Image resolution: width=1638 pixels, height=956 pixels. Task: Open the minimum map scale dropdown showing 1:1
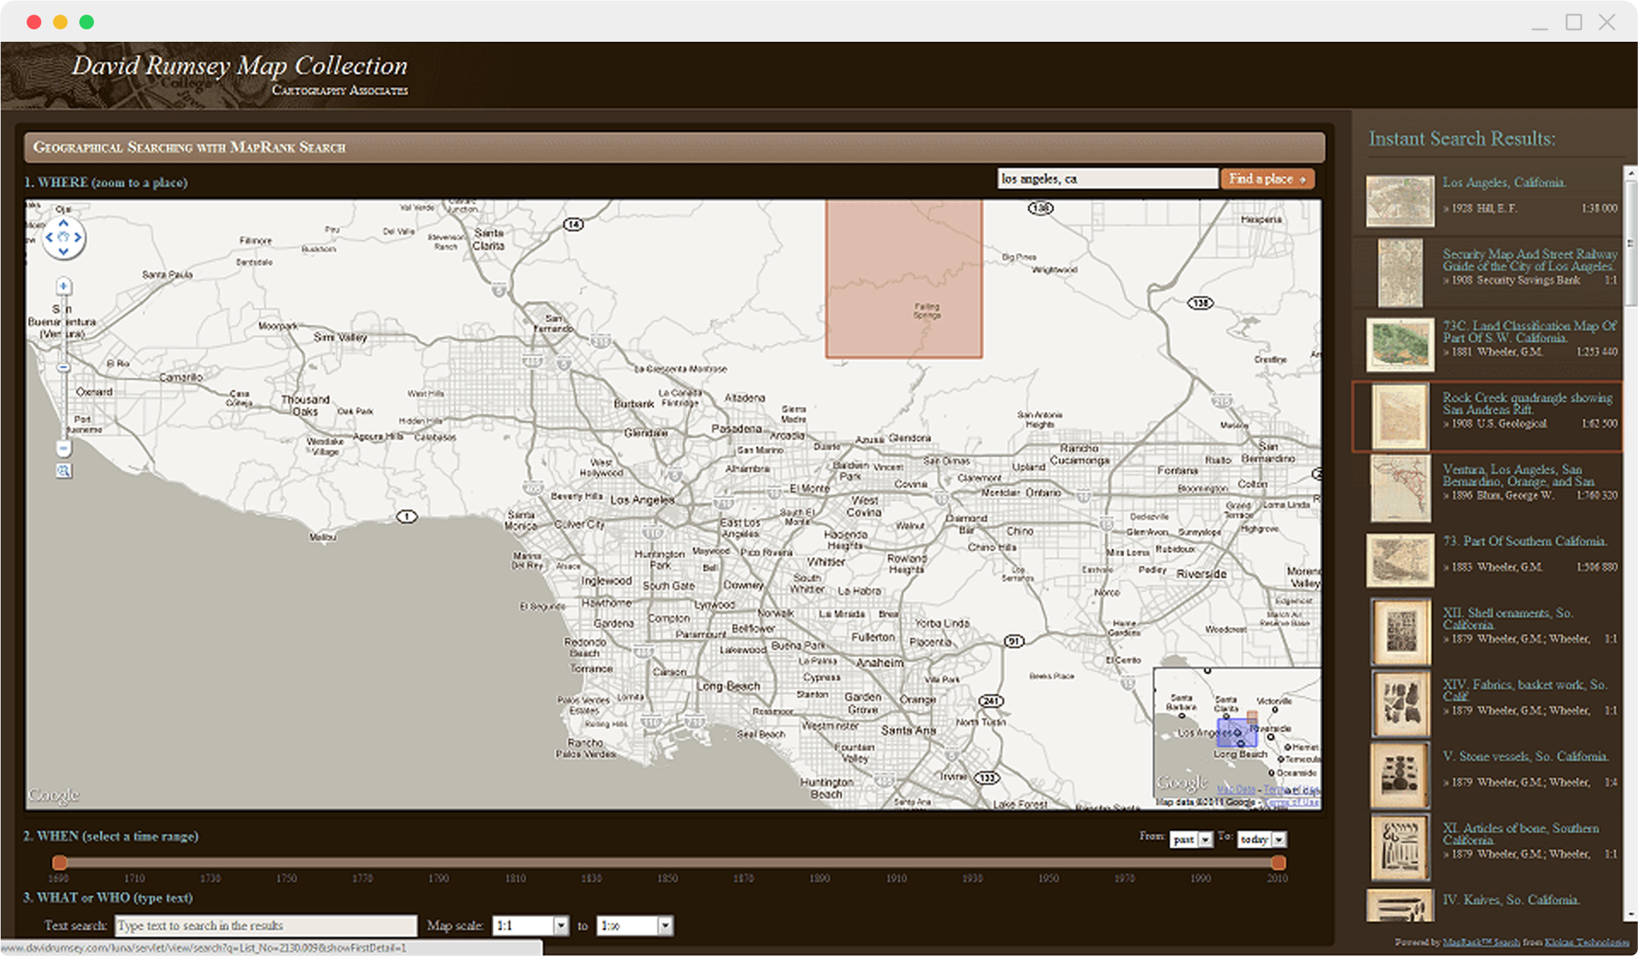tap(531, 925)
